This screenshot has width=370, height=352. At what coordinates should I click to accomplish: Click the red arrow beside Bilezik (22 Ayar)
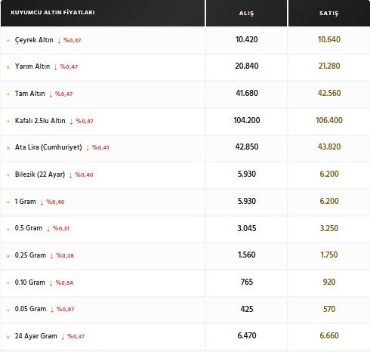click(70, 174)
